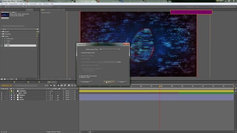237x133 pixels.
Task: Create a new composition from Project panel footer
Action: (7, 79)
